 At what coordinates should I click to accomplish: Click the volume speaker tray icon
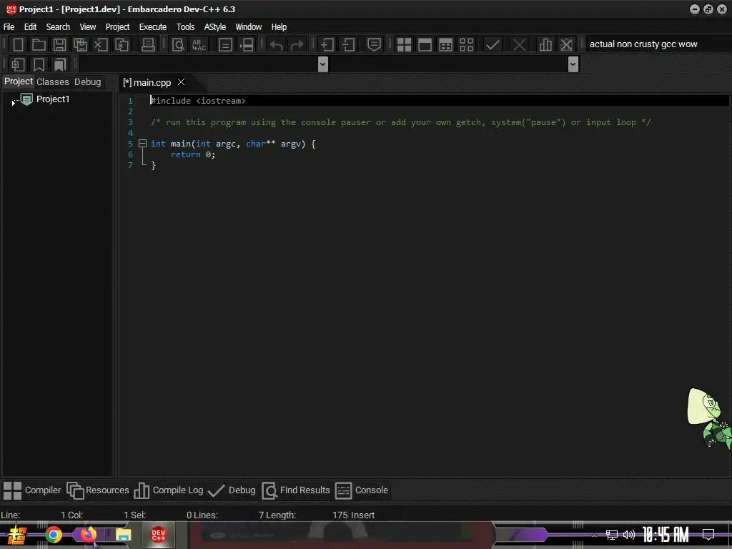[x=629, y=535]
